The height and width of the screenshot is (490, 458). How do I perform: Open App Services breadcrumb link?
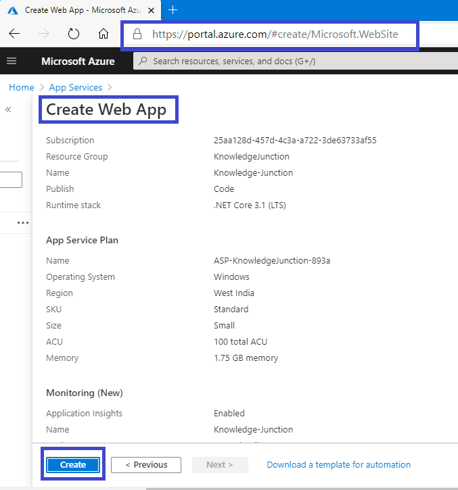tap(76, 87)
